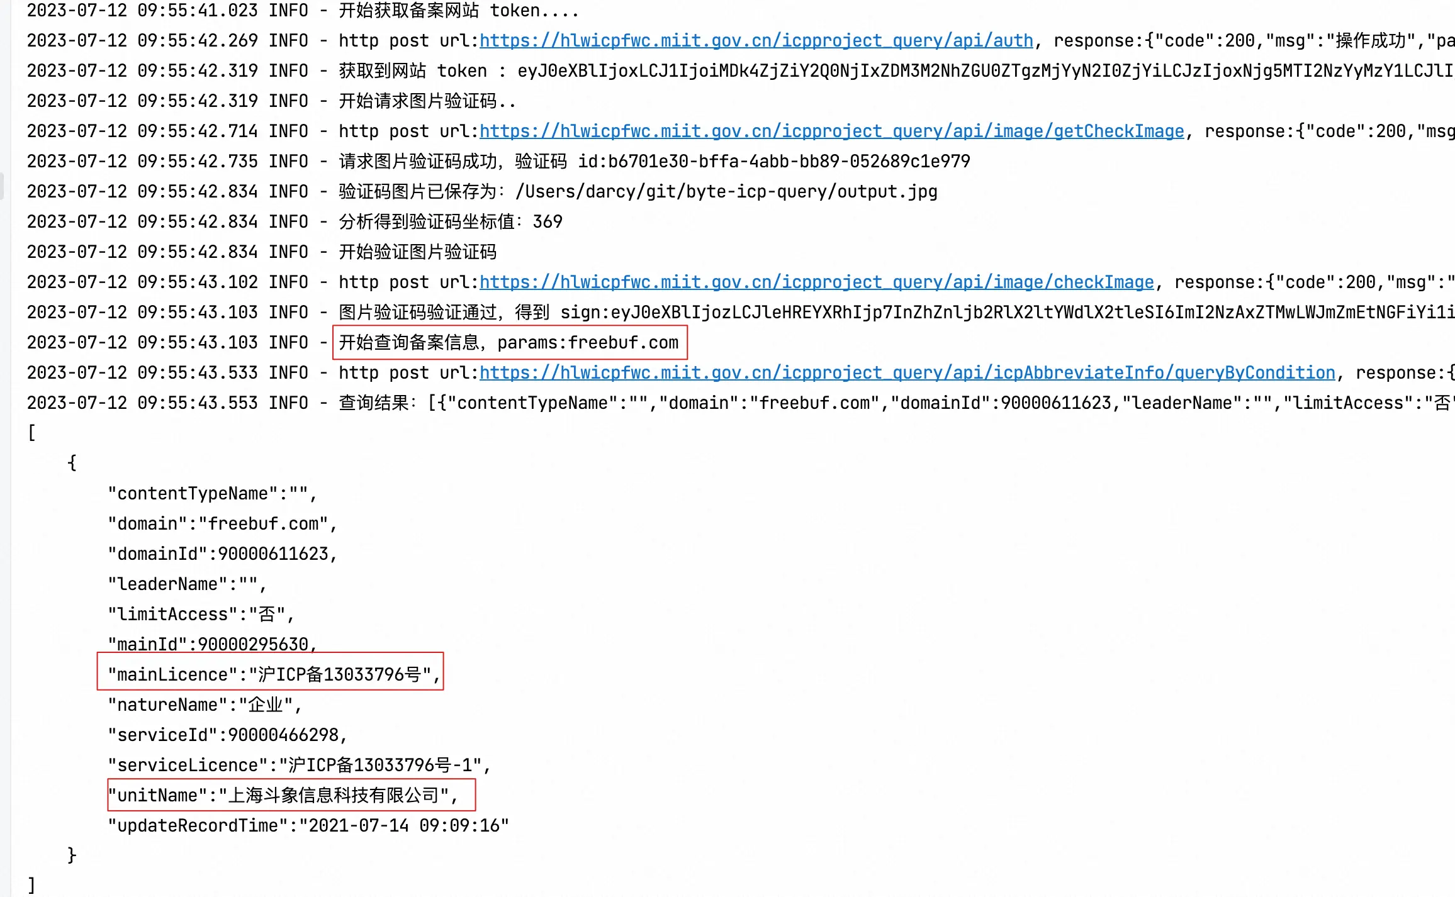
Task: Click the path /Users/darcy/git/byte-icp-query/output.jpg
Action: click(726, 192)
